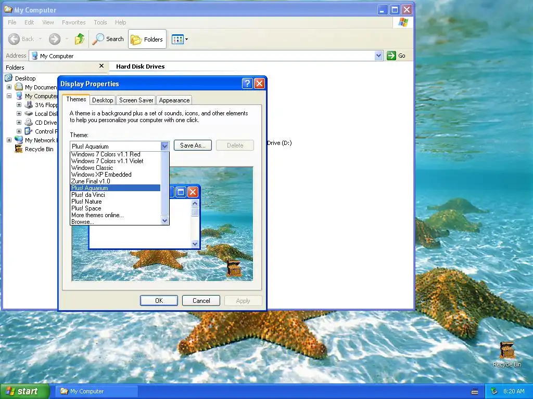This screenshot has width=533, height=399.
Task: Open the Favorites menu
Action: (74, 22)
